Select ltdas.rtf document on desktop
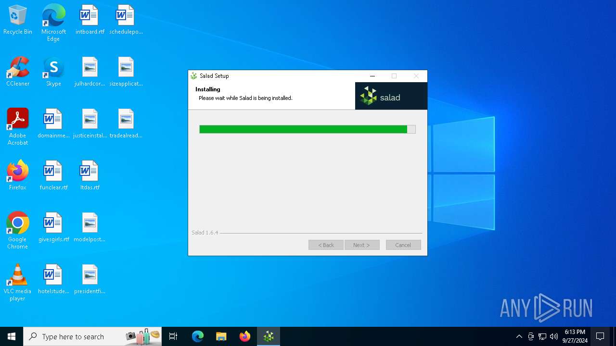 pos(90,176)
